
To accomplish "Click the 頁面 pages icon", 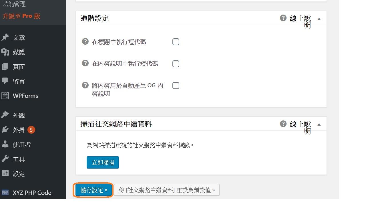I will [x=5, y=67].
